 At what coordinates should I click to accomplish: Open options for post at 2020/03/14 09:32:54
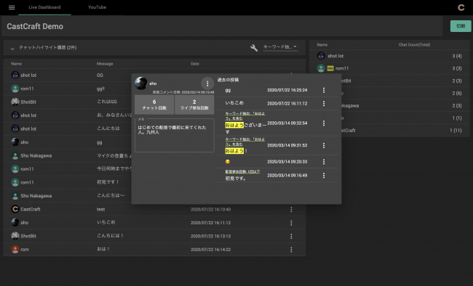(324, 123)
